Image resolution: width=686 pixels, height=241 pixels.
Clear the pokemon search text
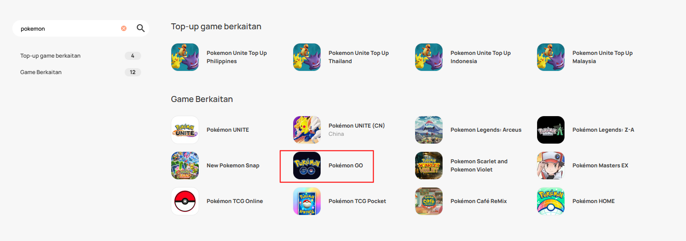point(124,28)
